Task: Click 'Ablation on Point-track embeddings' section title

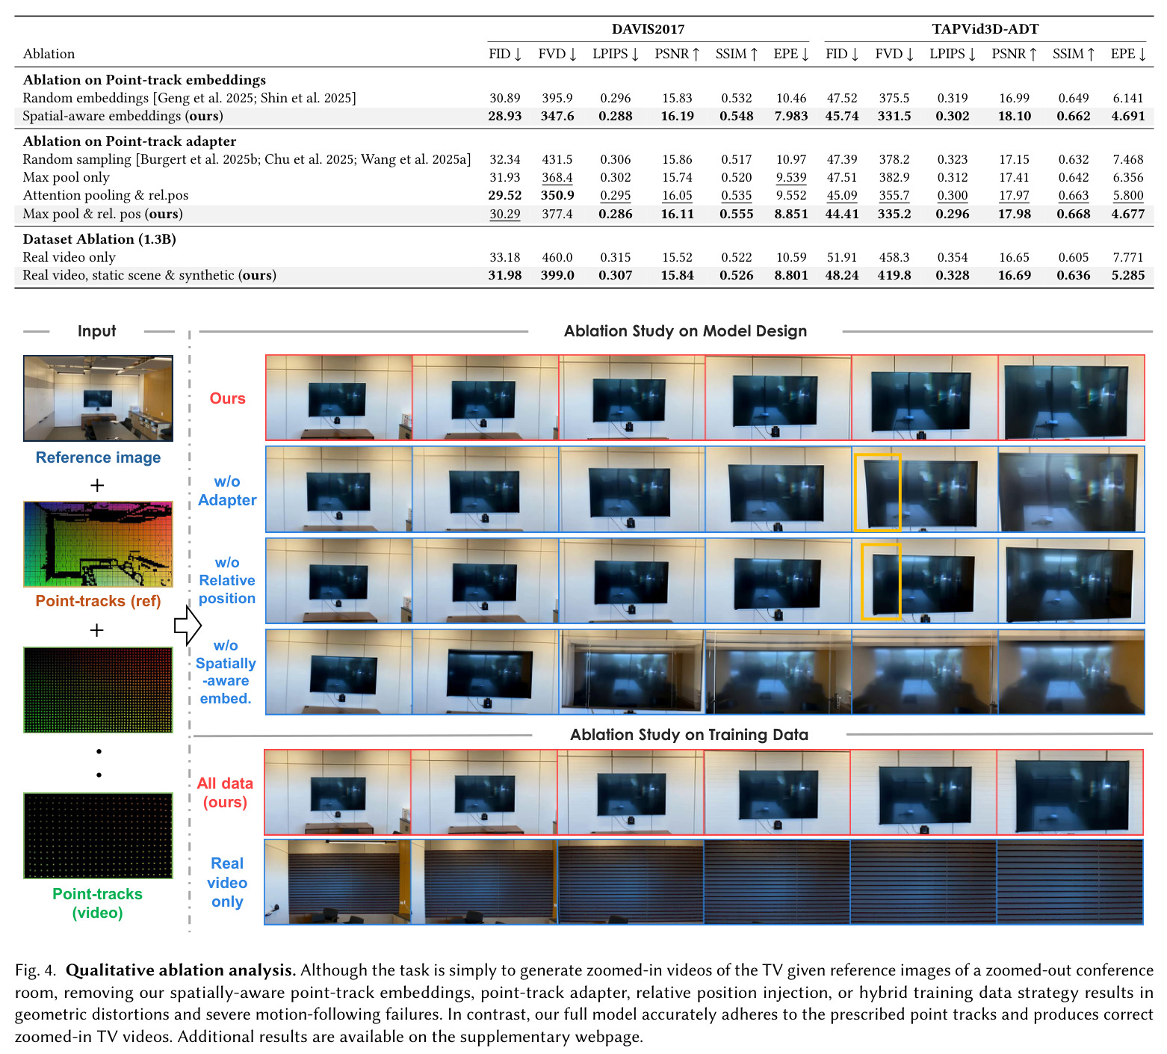Action: 144,80
